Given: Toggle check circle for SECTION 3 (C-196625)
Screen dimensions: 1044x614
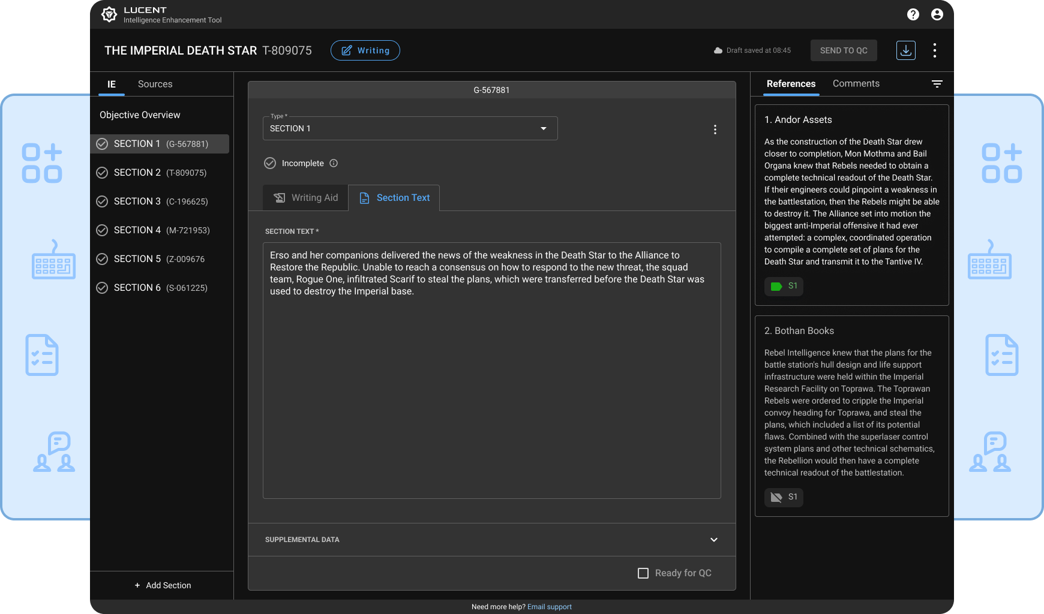Looking at the screenshot, I should click(102, 201).
